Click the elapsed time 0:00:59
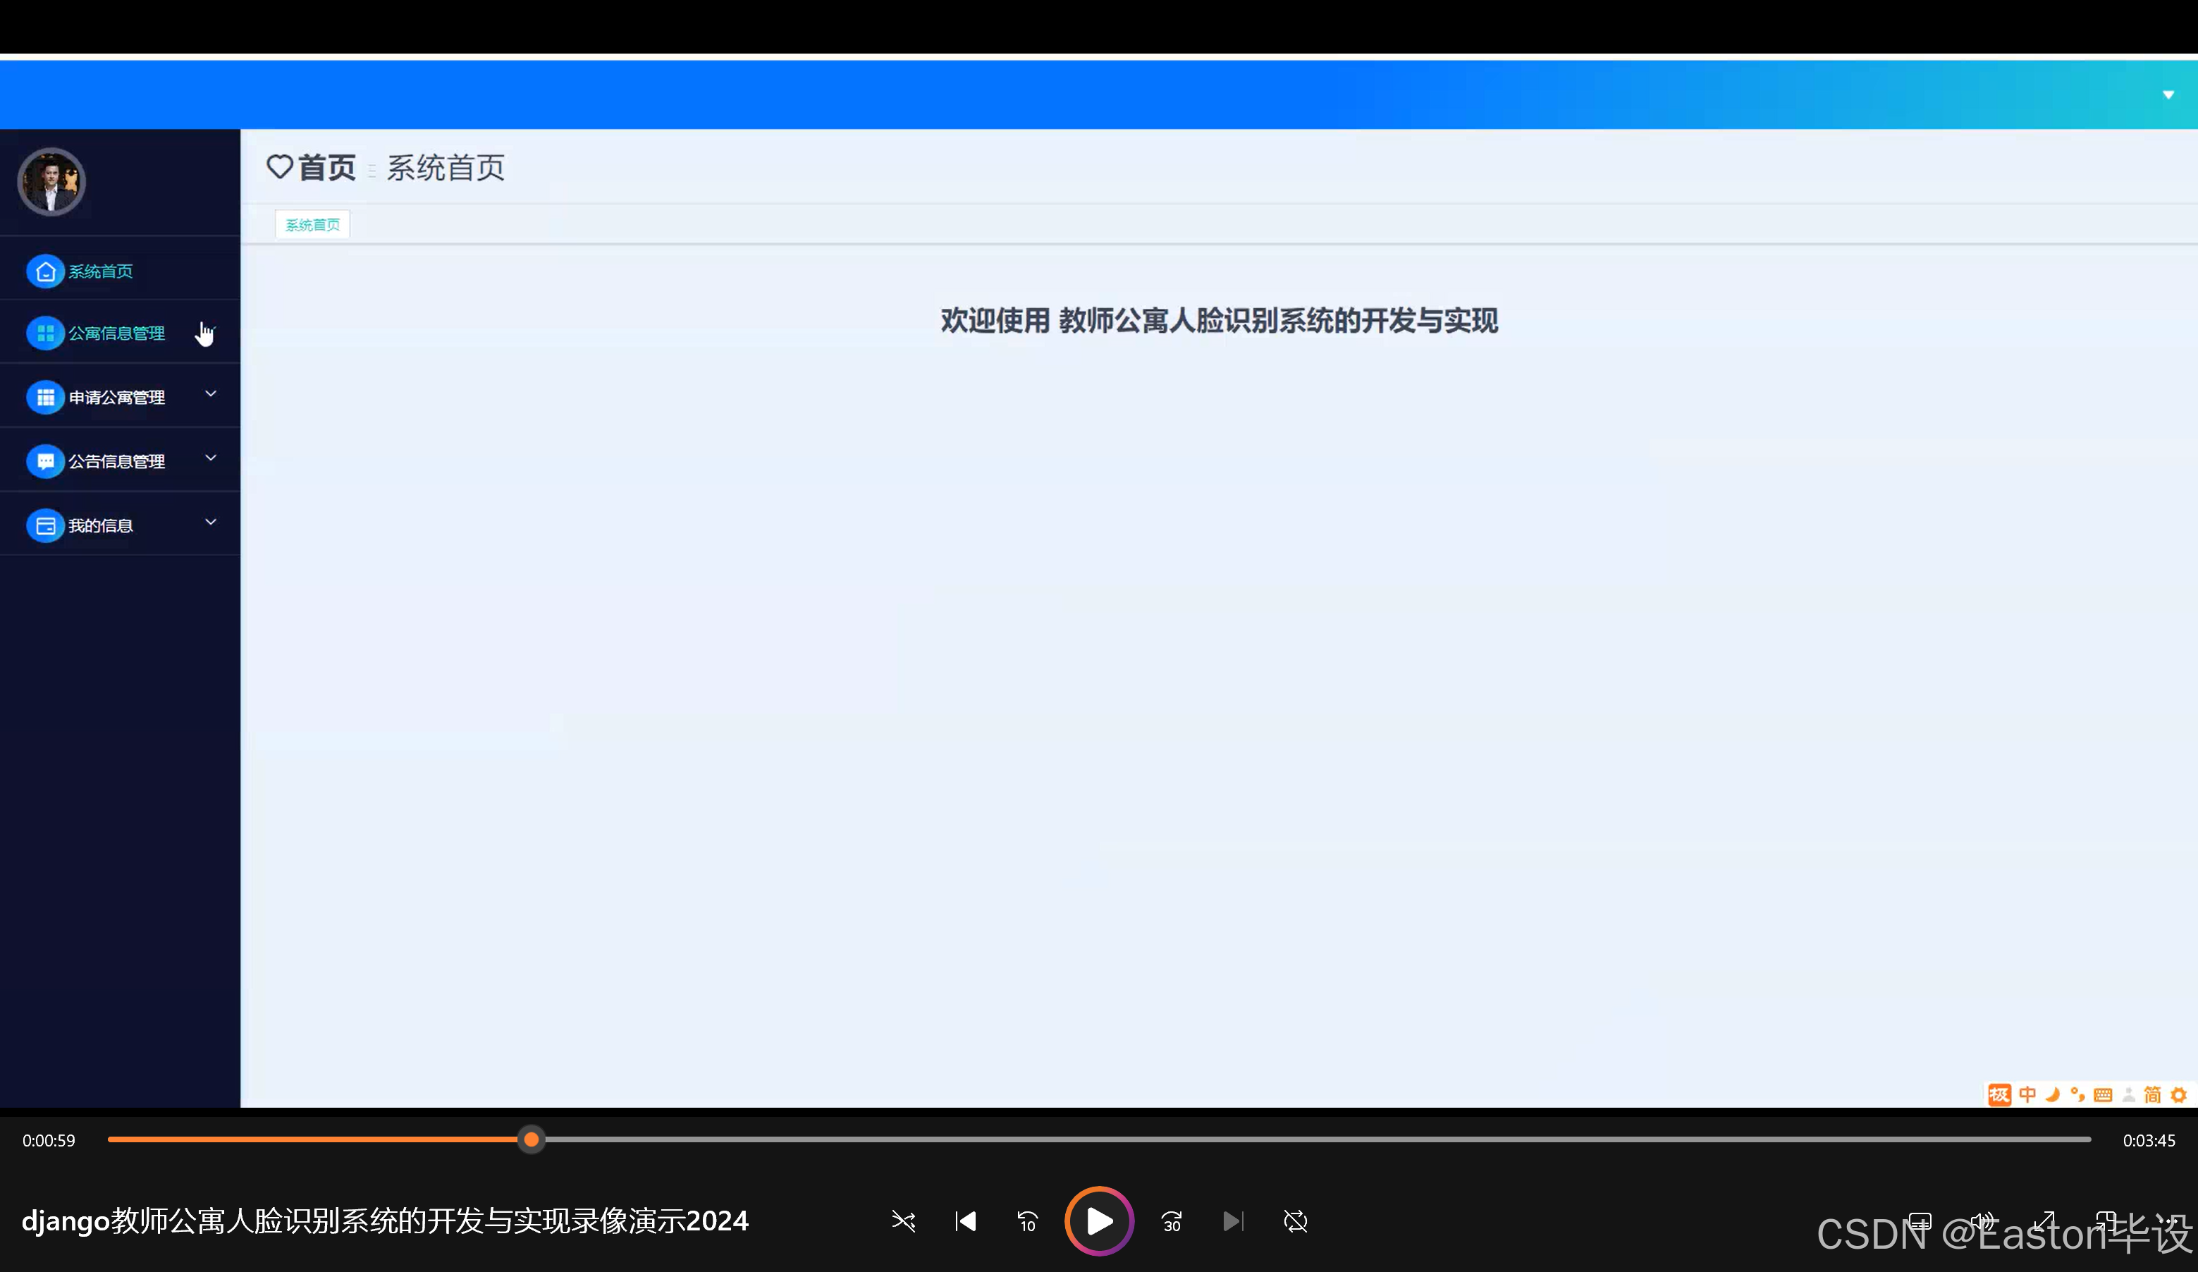This screenshot has height=1272, width=2198. coord(49,1140)
